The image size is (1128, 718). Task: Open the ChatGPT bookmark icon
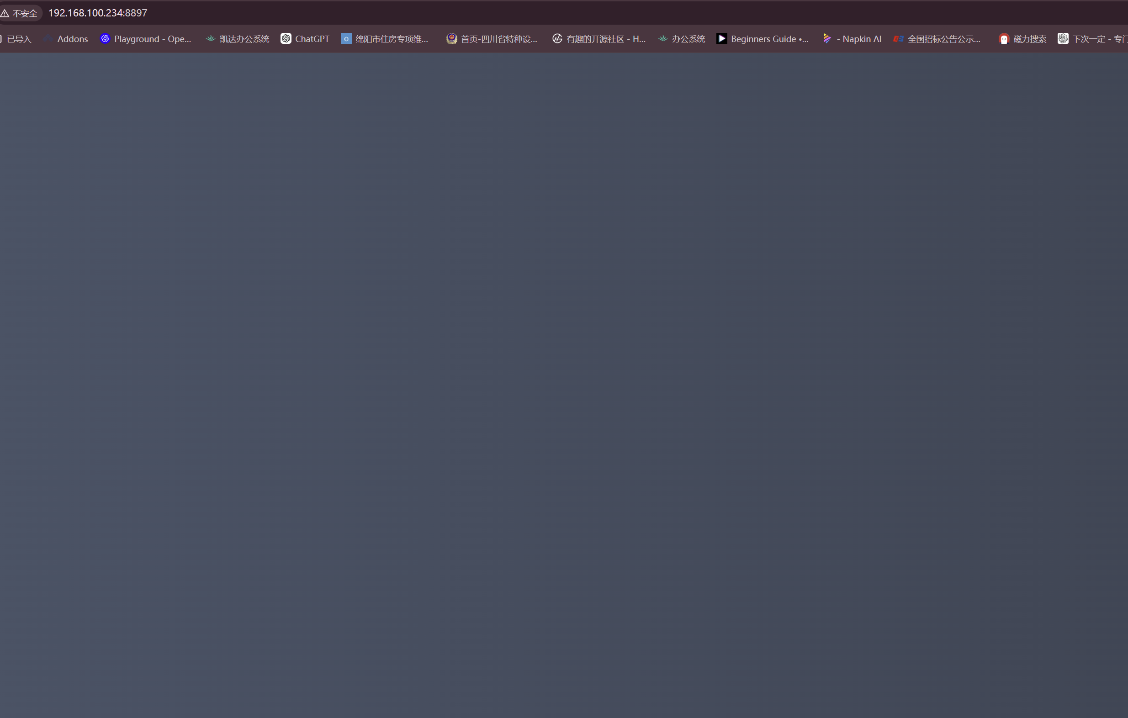click(286, 38)
